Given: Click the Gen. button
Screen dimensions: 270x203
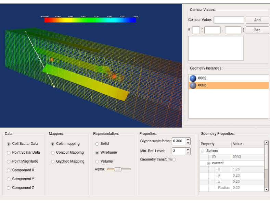Looking at the screenshot, I should coord(257,30).
